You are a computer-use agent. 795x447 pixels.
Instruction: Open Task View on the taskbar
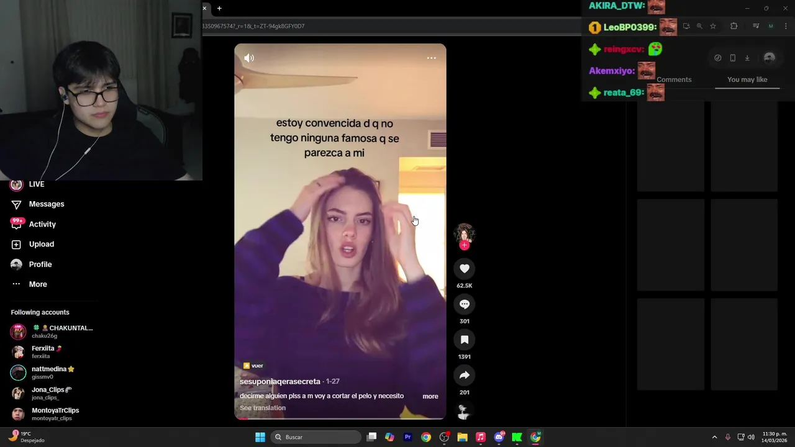click(x=371, y=437)
